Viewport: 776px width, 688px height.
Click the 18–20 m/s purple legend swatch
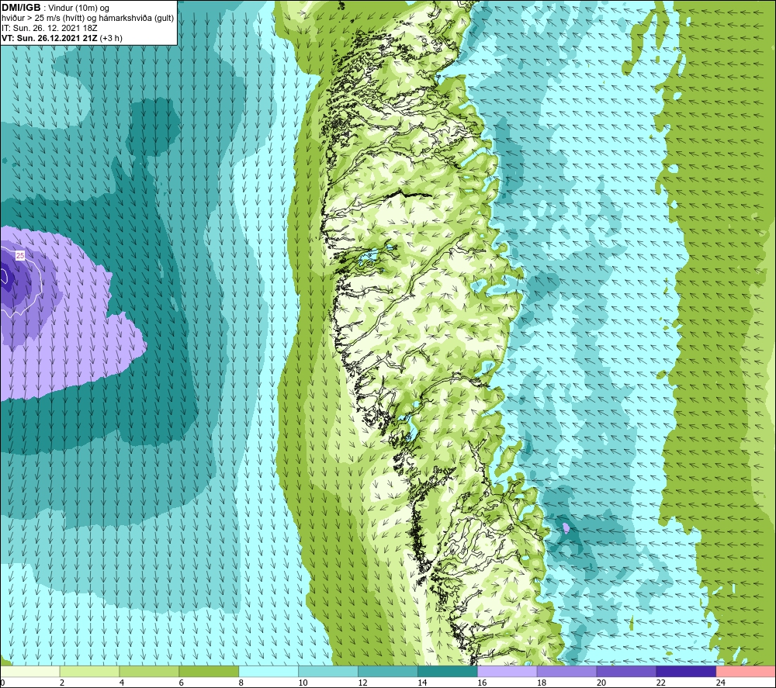click(566, 671)
